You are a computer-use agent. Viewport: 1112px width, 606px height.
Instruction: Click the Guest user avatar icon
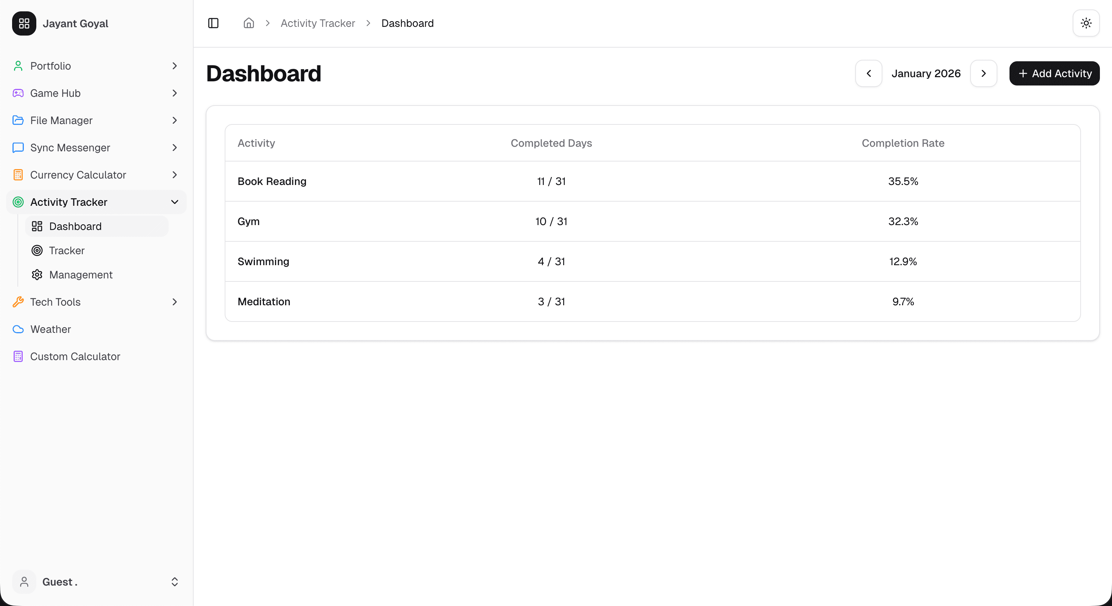point(24,582)
